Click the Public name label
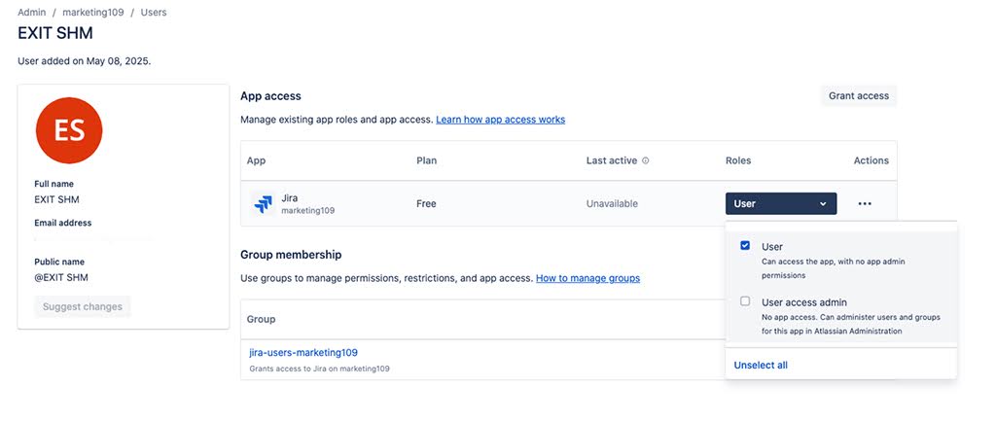Screen dimensions: 996x422 point(59,262)
